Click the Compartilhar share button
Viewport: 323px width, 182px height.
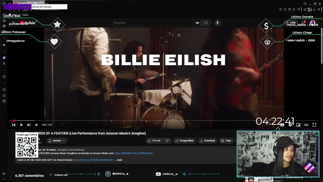[x=184, y=141]
